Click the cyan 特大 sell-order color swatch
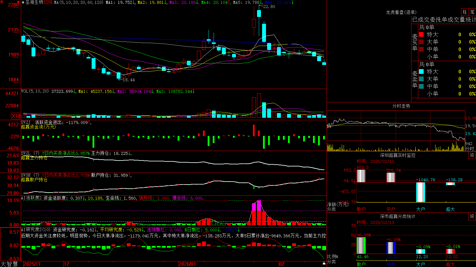Screen dimensions: 476x267 421,71
